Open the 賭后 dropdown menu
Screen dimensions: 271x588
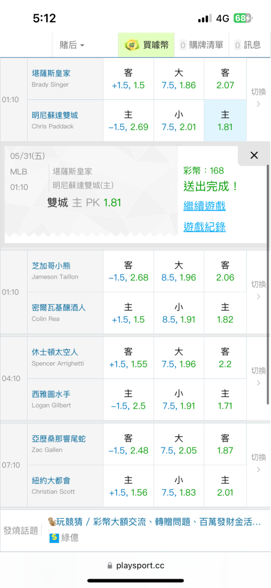point(72,45)
